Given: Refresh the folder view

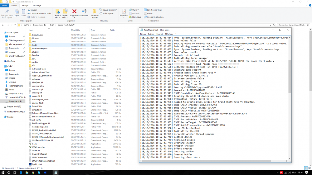Looking at the screenshot, I should pyautogui.click(x=274, y=25).
